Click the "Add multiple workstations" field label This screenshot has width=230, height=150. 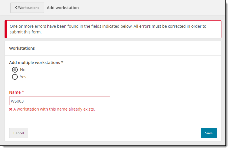coord(35,62)
